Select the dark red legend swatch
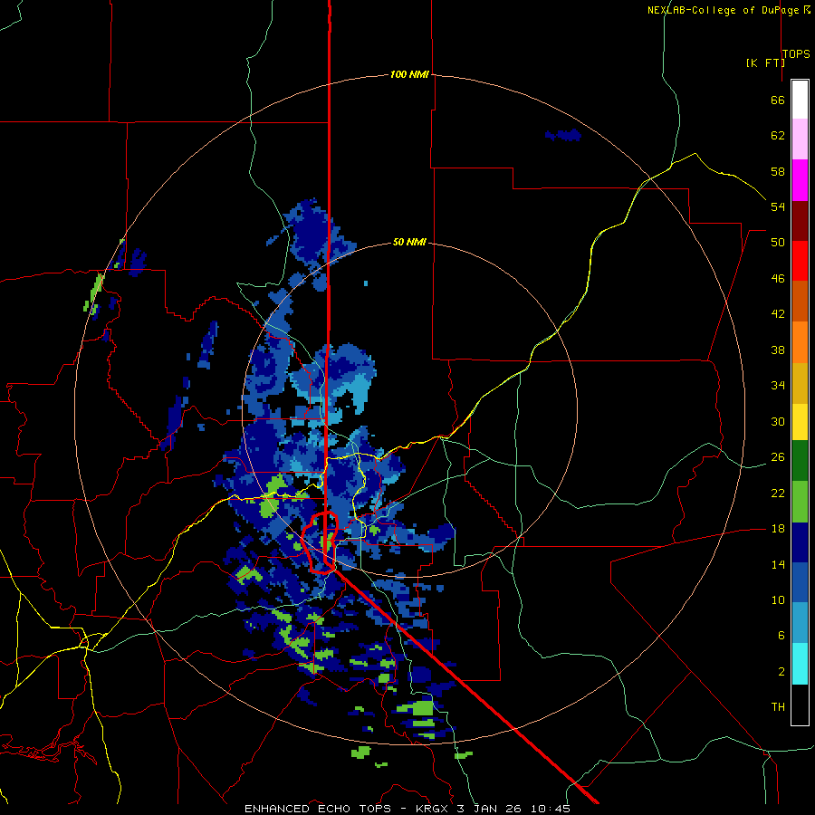 (x=800, y=220)
